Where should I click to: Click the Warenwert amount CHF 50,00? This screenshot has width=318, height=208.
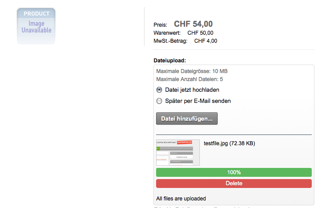click(x=200, y=33)
